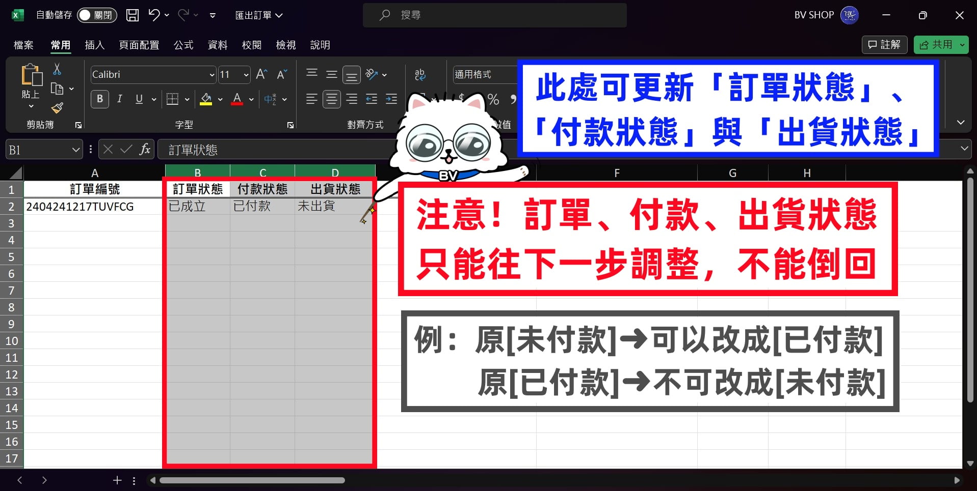Click the Save icon in title bar
This screenshot has height=491, width=977.
coord(133,15)
